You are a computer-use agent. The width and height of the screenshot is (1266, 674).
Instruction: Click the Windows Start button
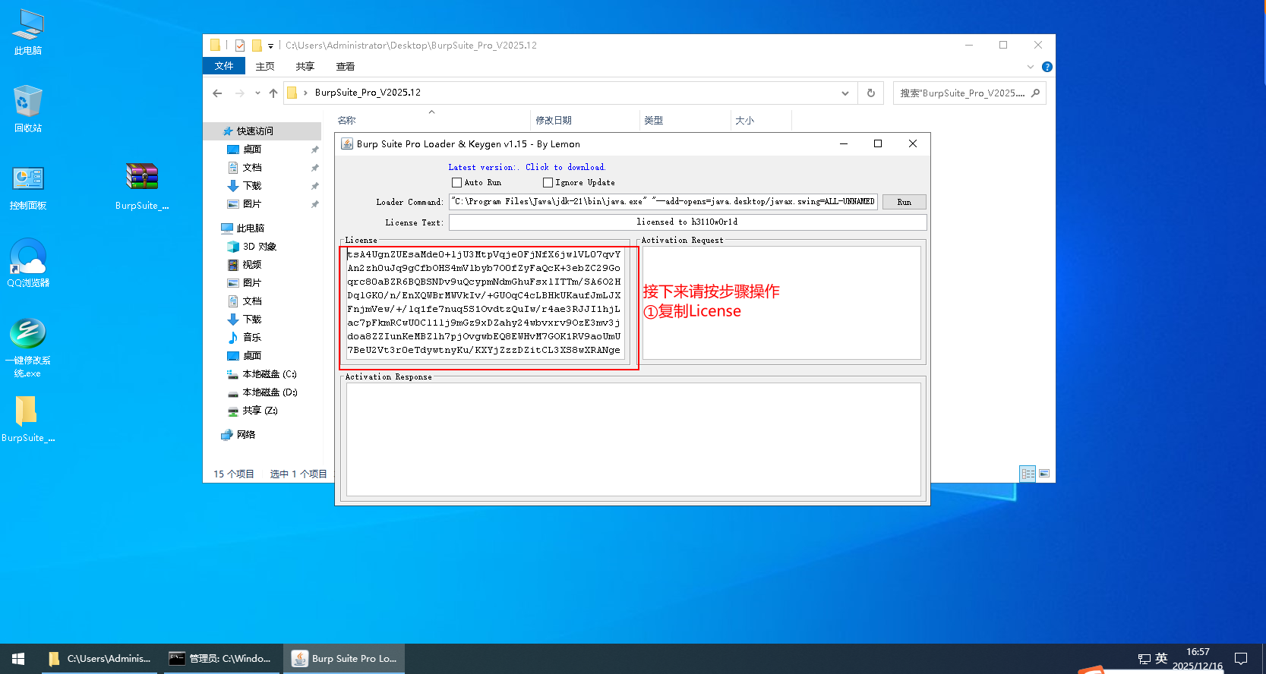[x=18, y=659]
